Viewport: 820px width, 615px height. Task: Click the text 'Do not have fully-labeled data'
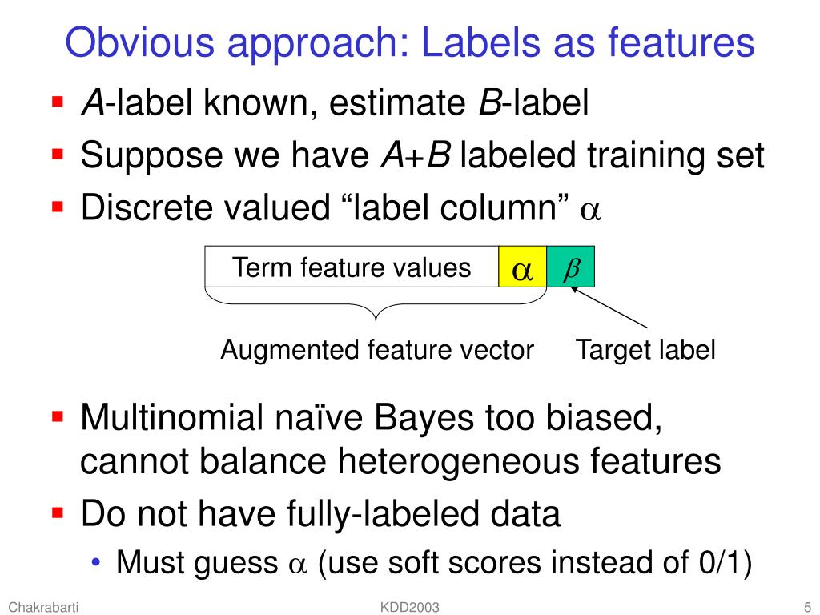(320, 513)
